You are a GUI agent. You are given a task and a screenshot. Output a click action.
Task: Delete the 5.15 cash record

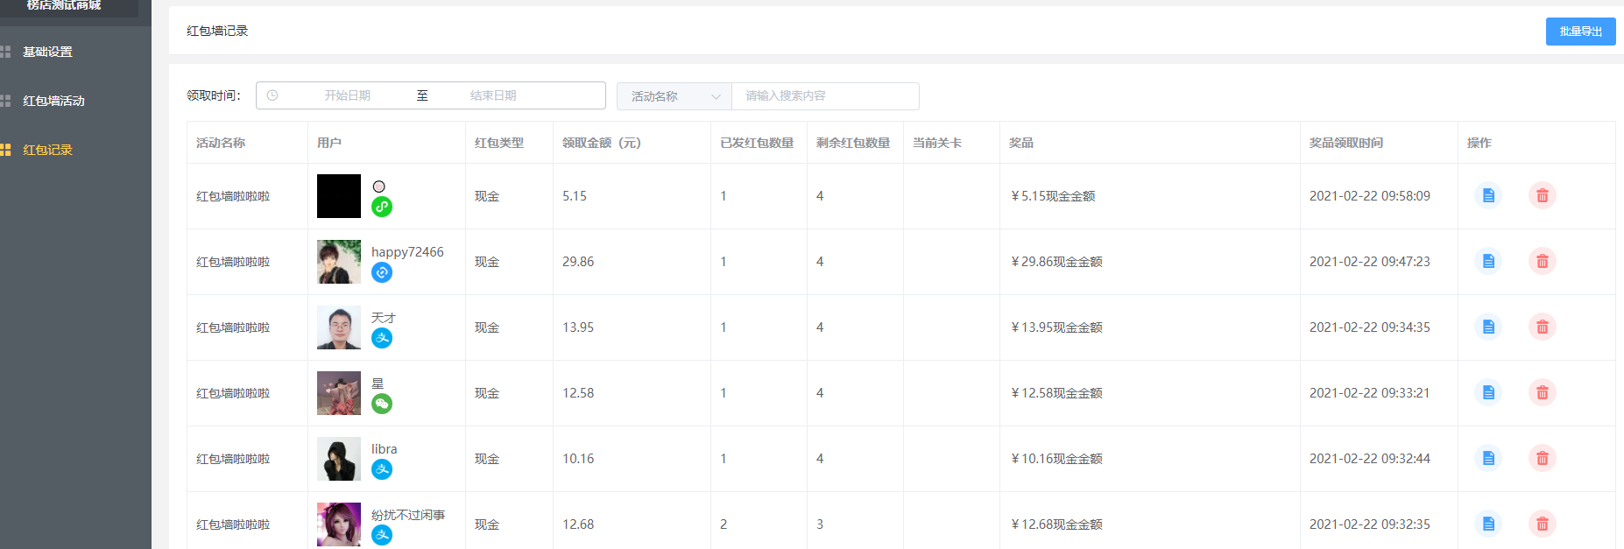(x=1542, y=195)
